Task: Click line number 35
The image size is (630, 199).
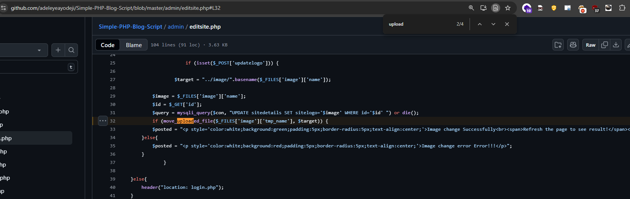Action: [112, 146]
